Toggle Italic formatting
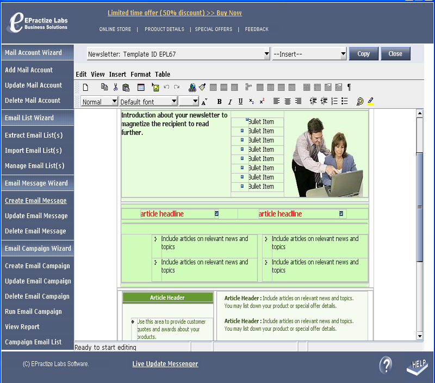435x383 pixels. tap(230, 102)
